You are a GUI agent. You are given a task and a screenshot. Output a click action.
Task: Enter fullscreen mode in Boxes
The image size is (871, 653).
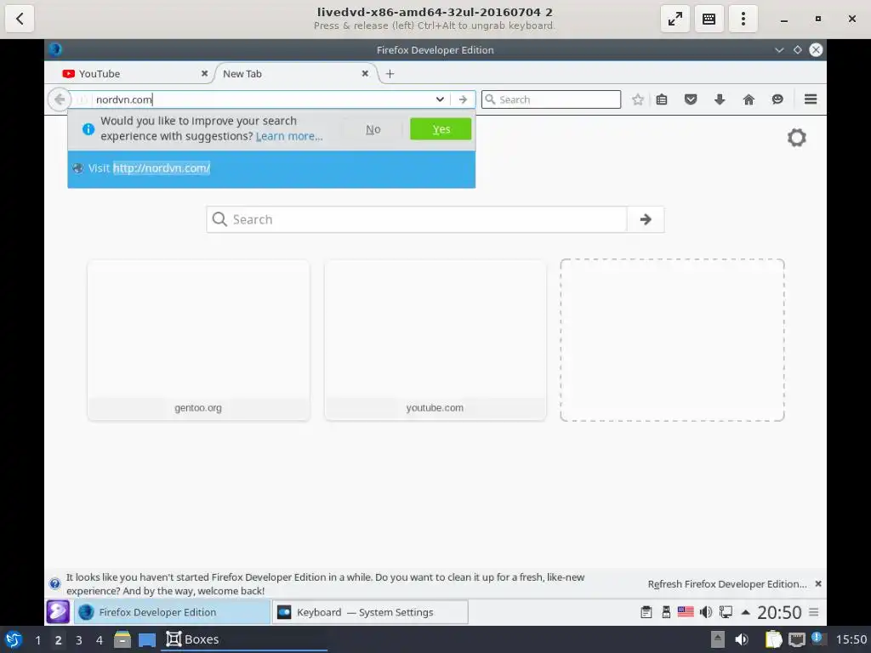[x=675, y=19]
